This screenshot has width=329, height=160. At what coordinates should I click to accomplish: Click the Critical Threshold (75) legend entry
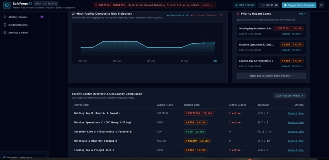[x=207, y=15]
